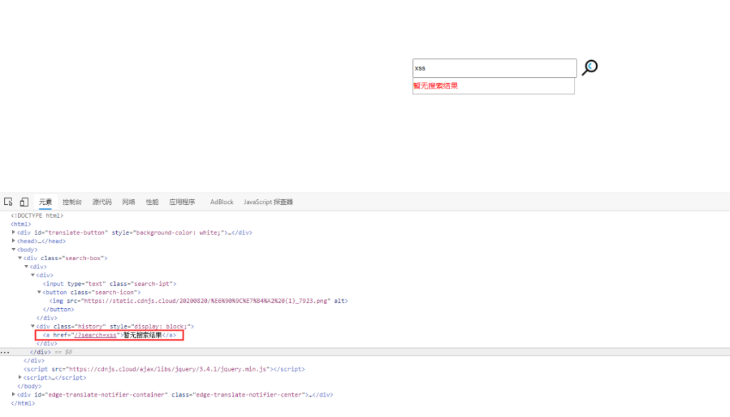
Task: Click the three dots beside selected node
Action: tap(5, 352)
